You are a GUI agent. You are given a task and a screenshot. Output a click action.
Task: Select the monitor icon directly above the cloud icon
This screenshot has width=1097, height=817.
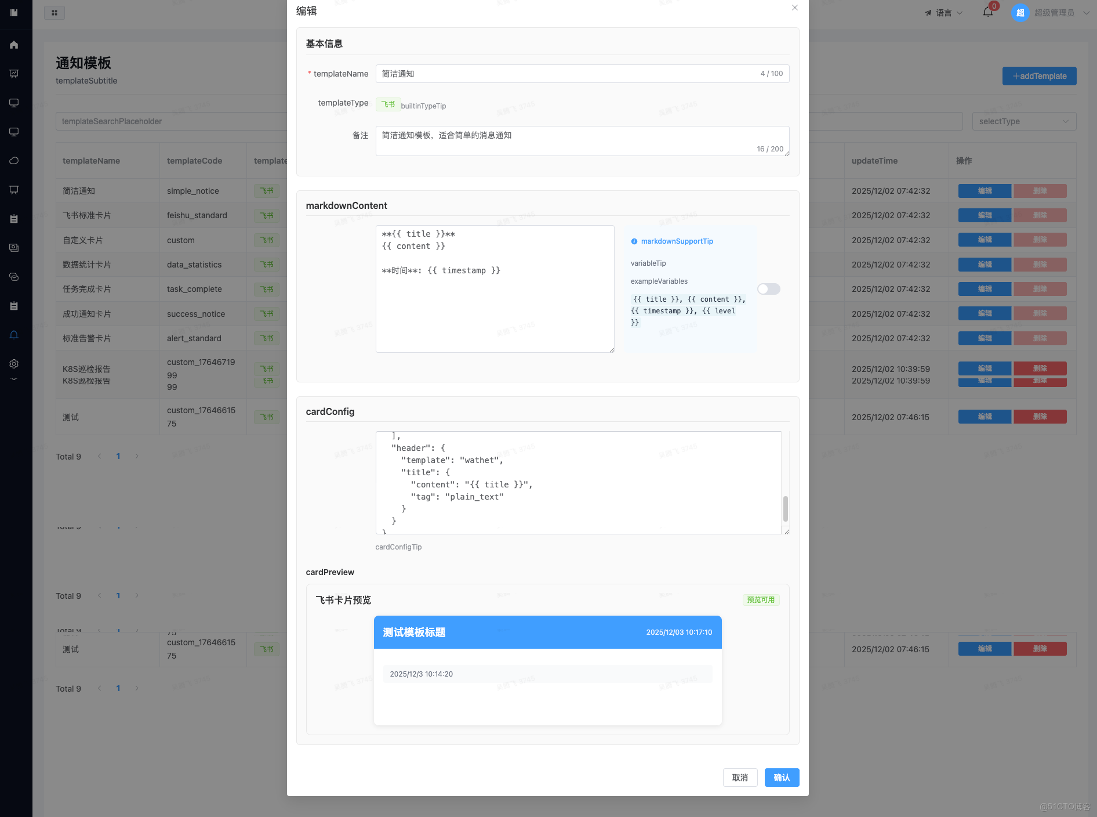(x=14, y=132)
